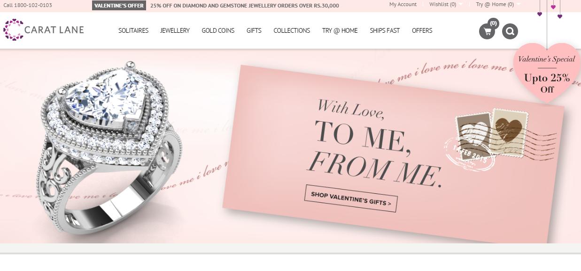Click the Carat Lane logo
The width and height of the screenshot is (581, 271).
coord(44,30)
